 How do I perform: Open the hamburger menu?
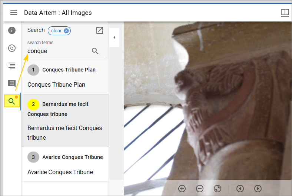(14, 13)
